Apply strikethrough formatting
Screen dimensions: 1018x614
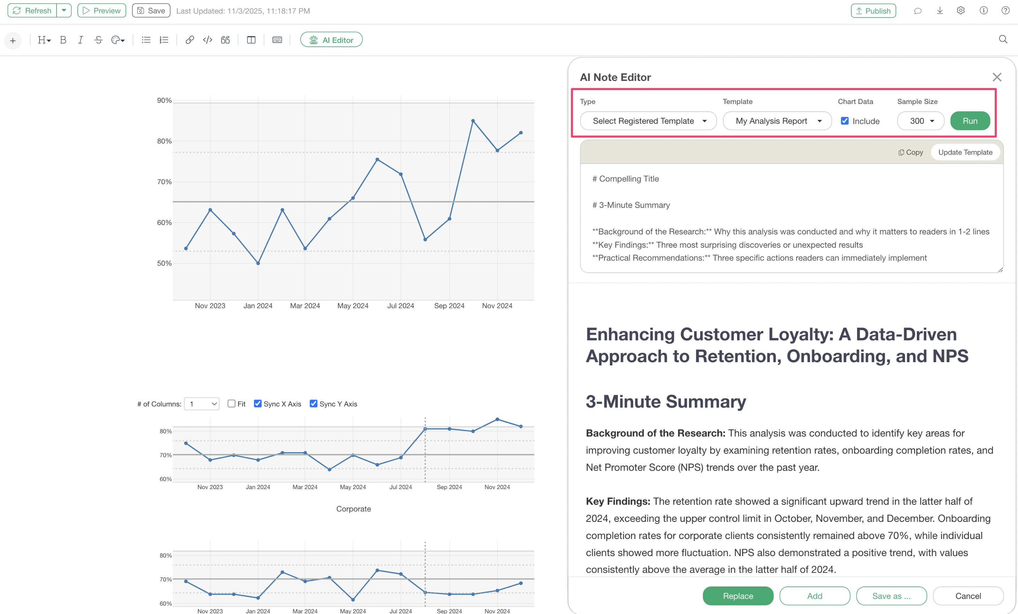pos(98,40)
